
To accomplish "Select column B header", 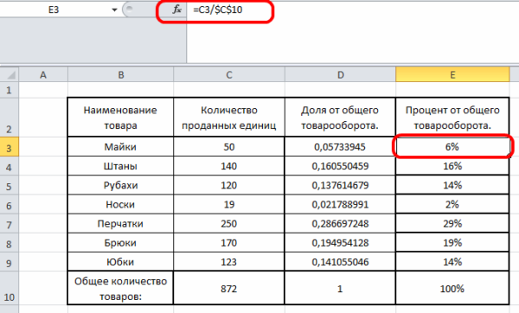I will [121, 74].
